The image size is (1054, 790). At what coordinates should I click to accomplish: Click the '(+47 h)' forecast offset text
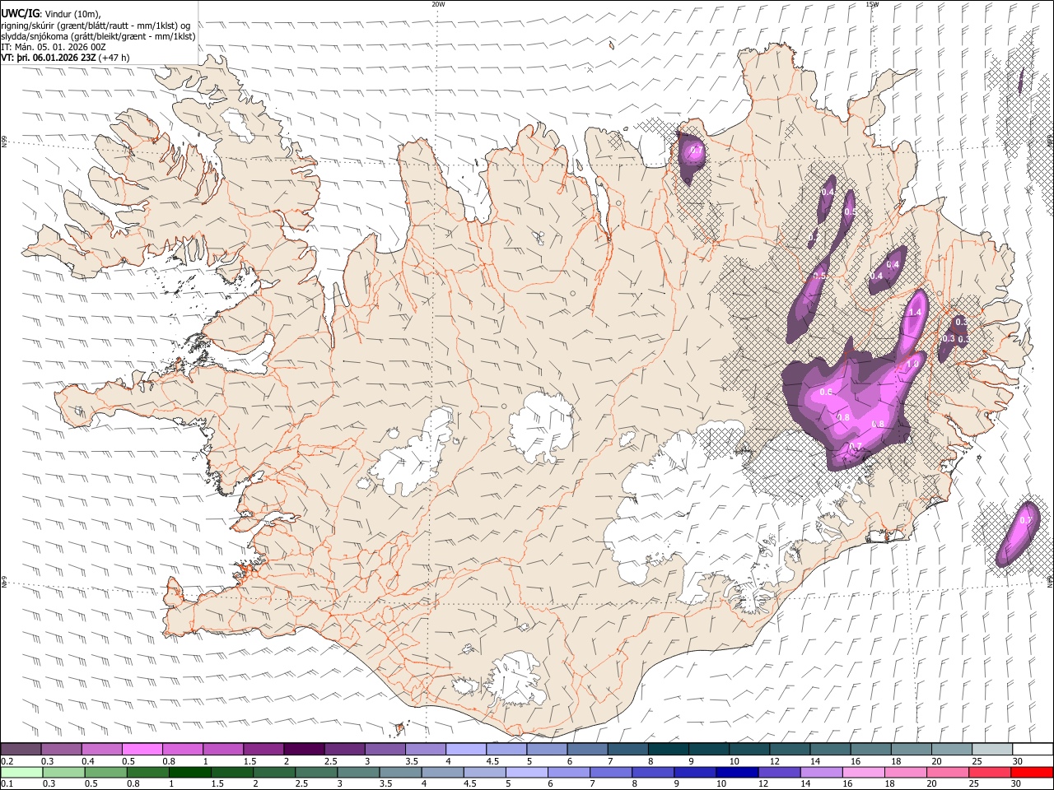click(114, 58)
